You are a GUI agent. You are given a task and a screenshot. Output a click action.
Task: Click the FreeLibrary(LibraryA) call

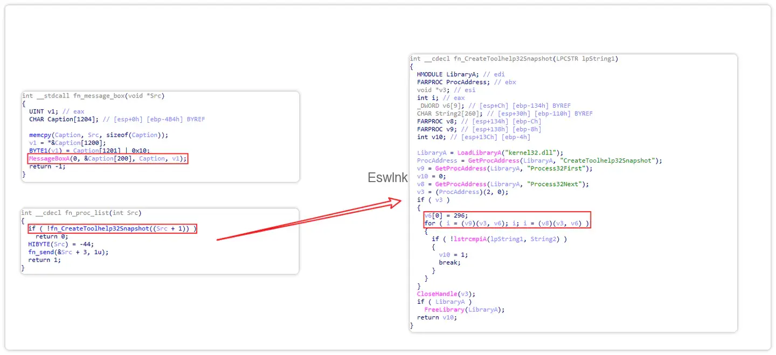(x=465, y=310)
